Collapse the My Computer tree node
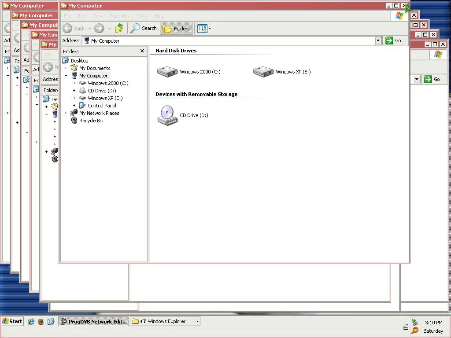This screenshot has width=451, height=338. 66,76
